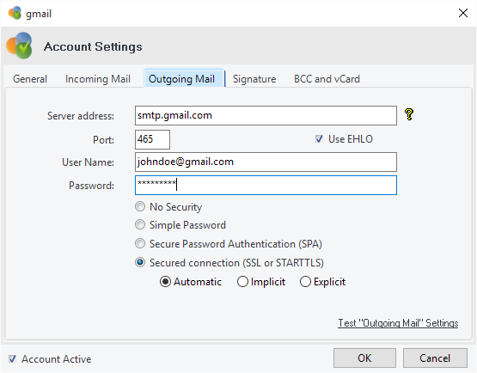This screenshot has height=373, width=477.
Task: Click the Server address: label
Action: (x=81, y=116)
